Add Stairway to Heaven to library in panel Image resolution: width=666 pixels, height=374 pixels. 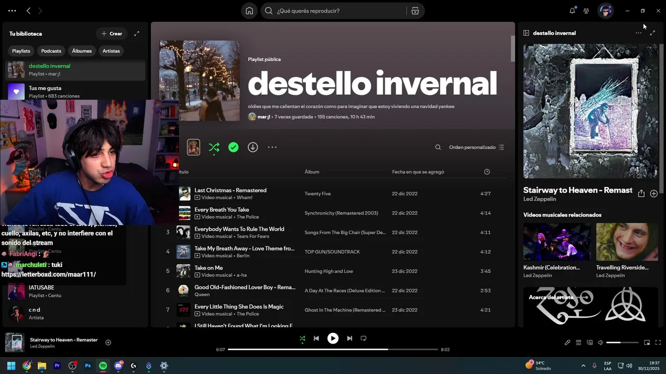pos(654,193)
